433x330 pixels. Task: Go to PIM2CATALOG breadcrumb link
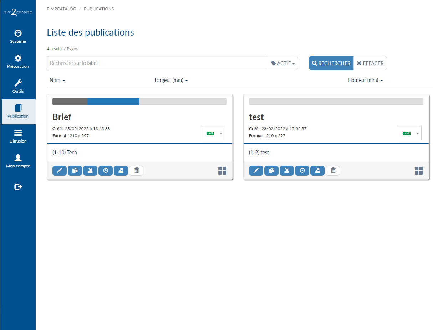click(61, 9)
